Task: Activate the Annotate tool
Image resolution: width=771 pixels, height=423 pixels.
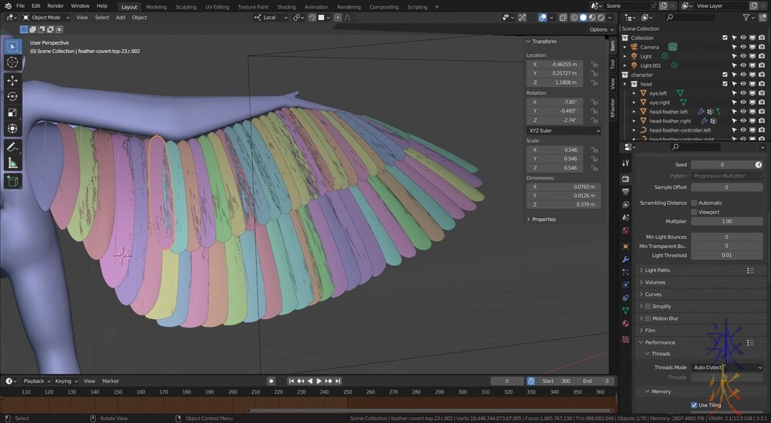Action: click(12, 146)
